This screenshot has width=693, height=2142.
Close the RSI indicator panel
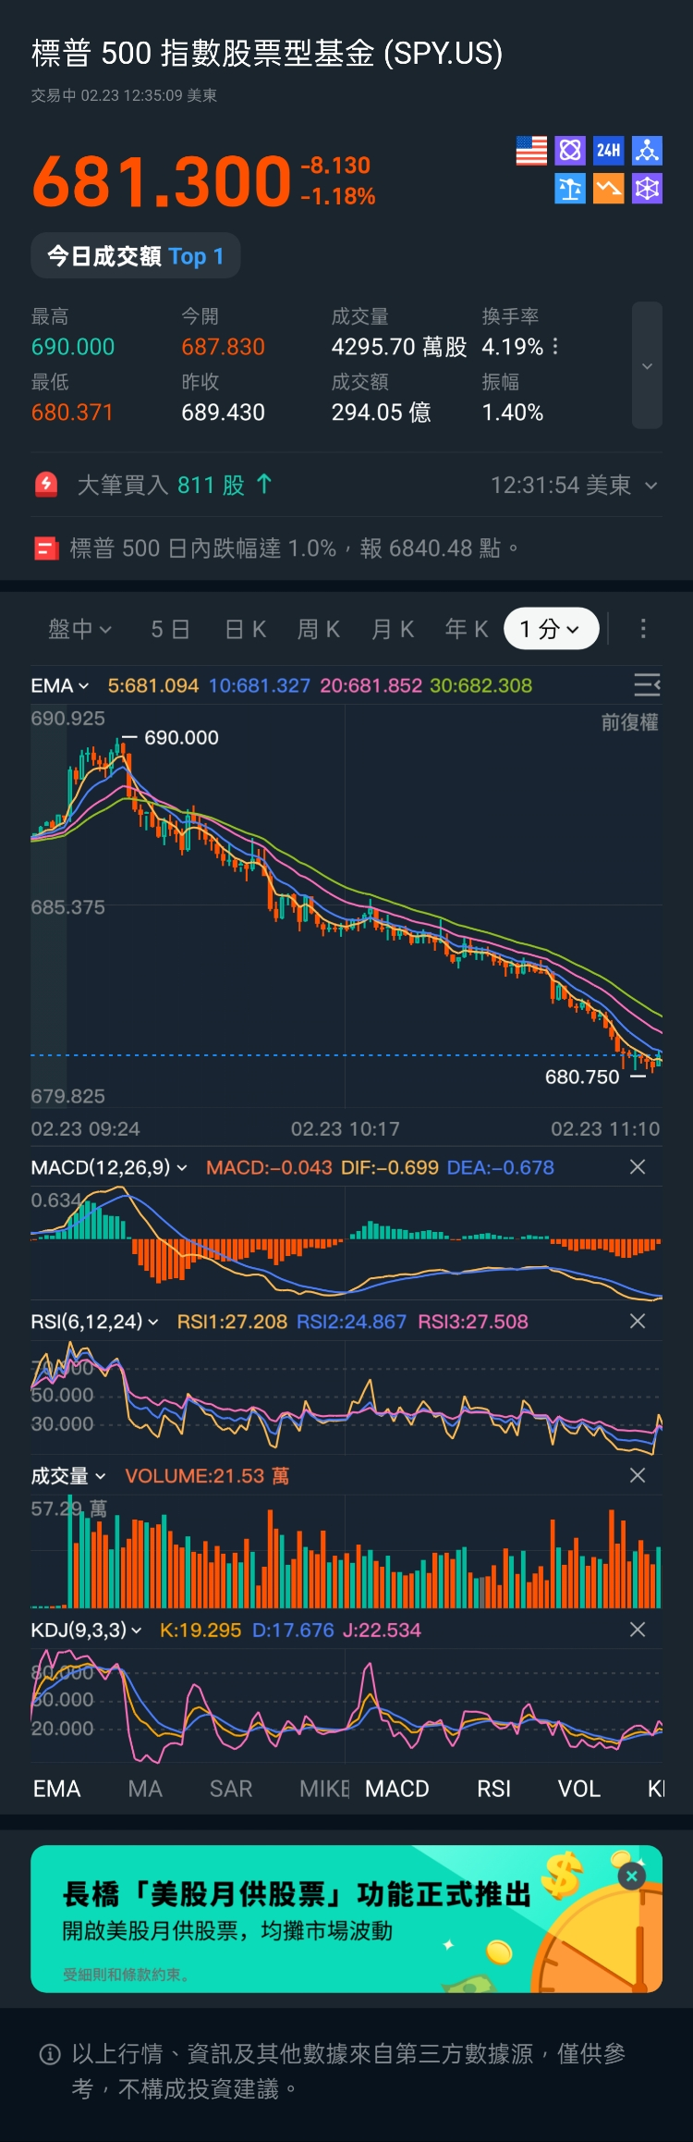(x=638, y=1322)
